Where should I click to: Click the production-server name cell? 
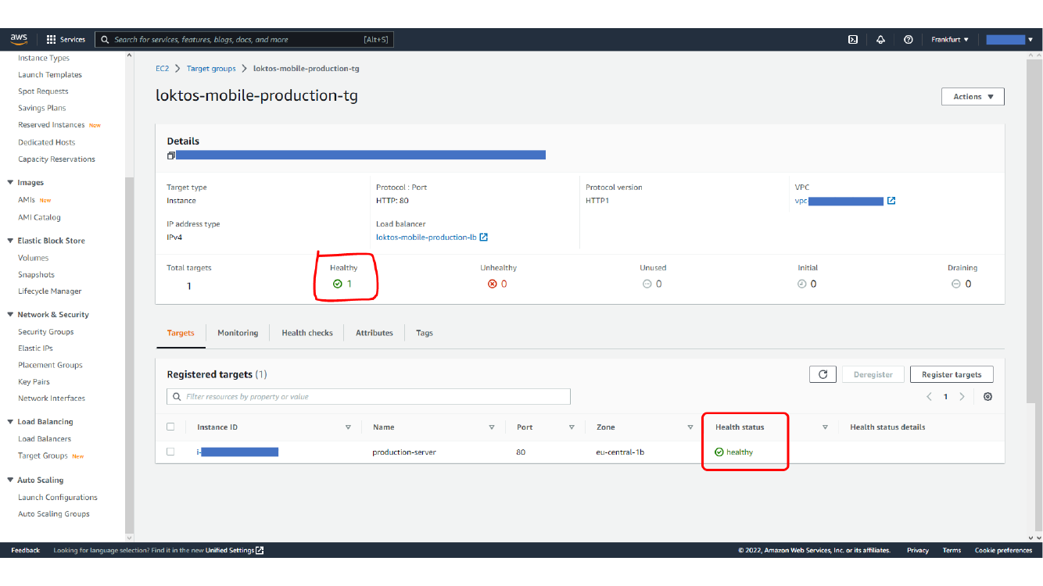click(404, 452)
